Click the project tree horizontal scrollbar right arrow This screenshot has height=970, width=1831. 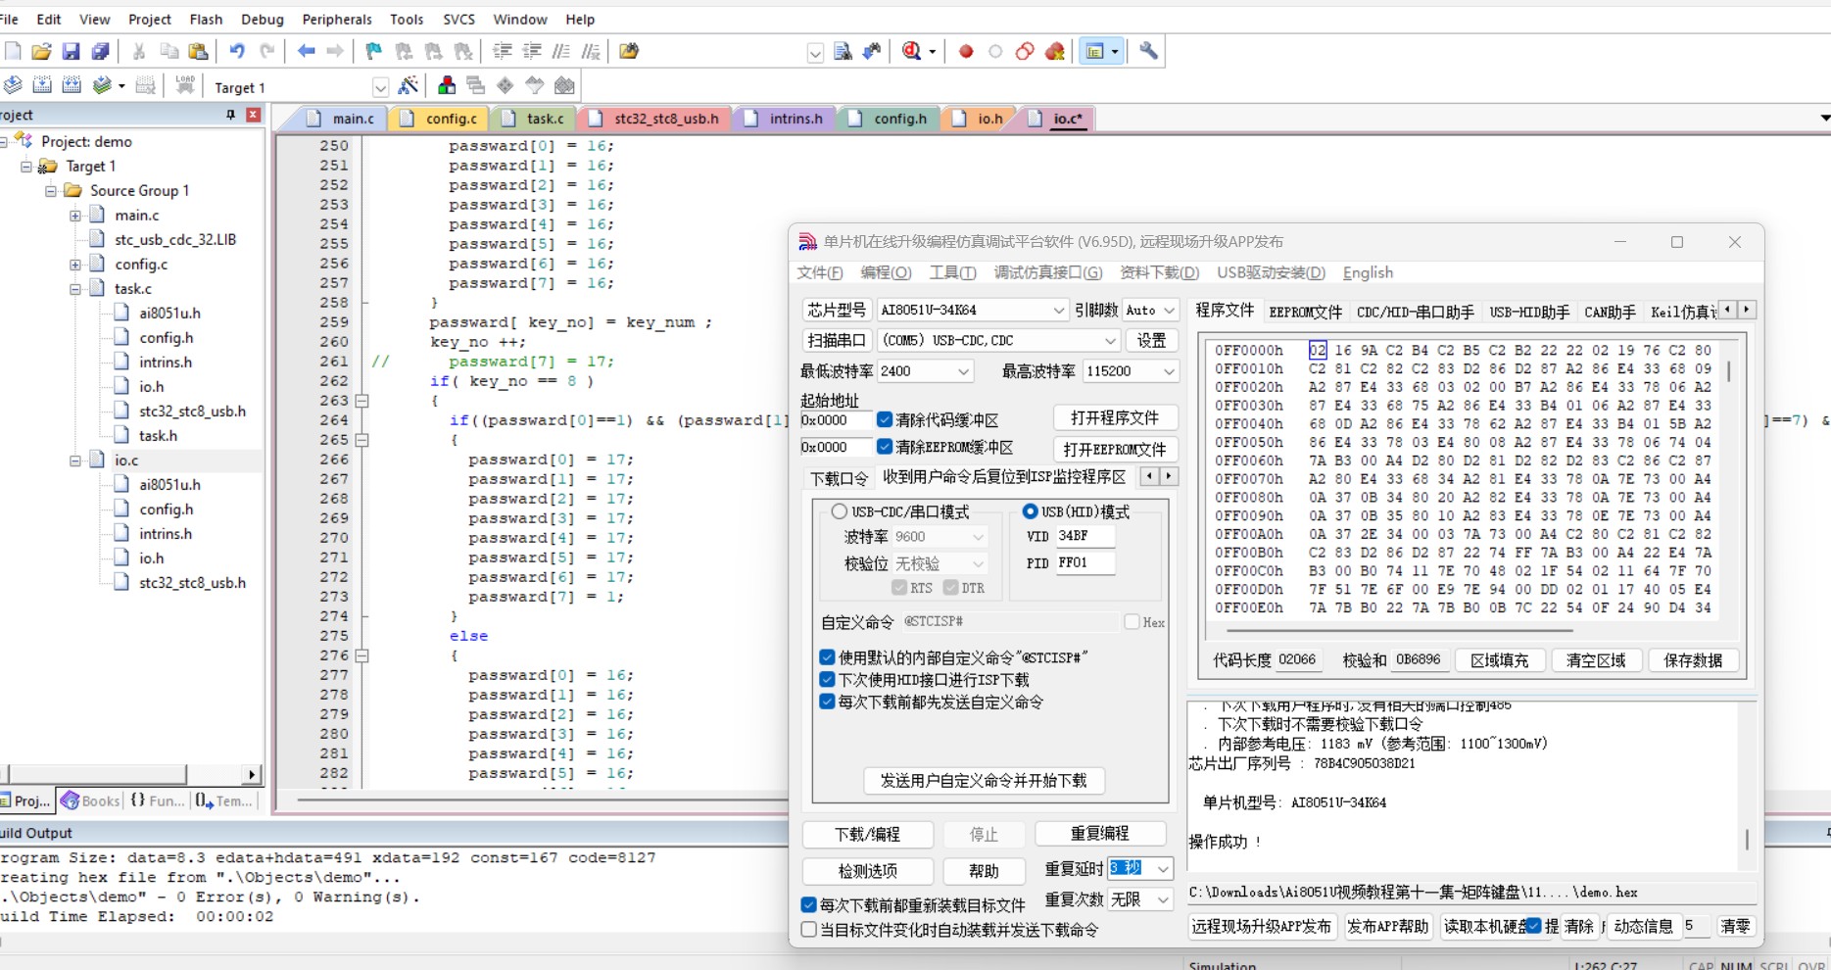point(252,774)
